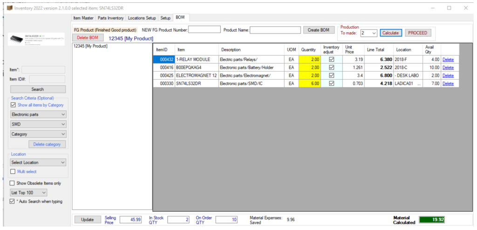Uncheck Inventory adjust for 1-RELAY MODULE row
Screen dimensions: 477x230
tap(331, 60)
